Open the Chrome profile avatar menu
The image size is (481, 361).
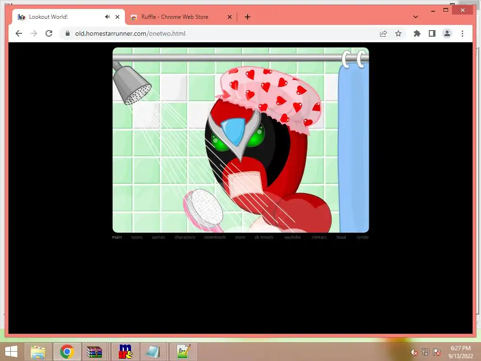click(x=447, y=33)
